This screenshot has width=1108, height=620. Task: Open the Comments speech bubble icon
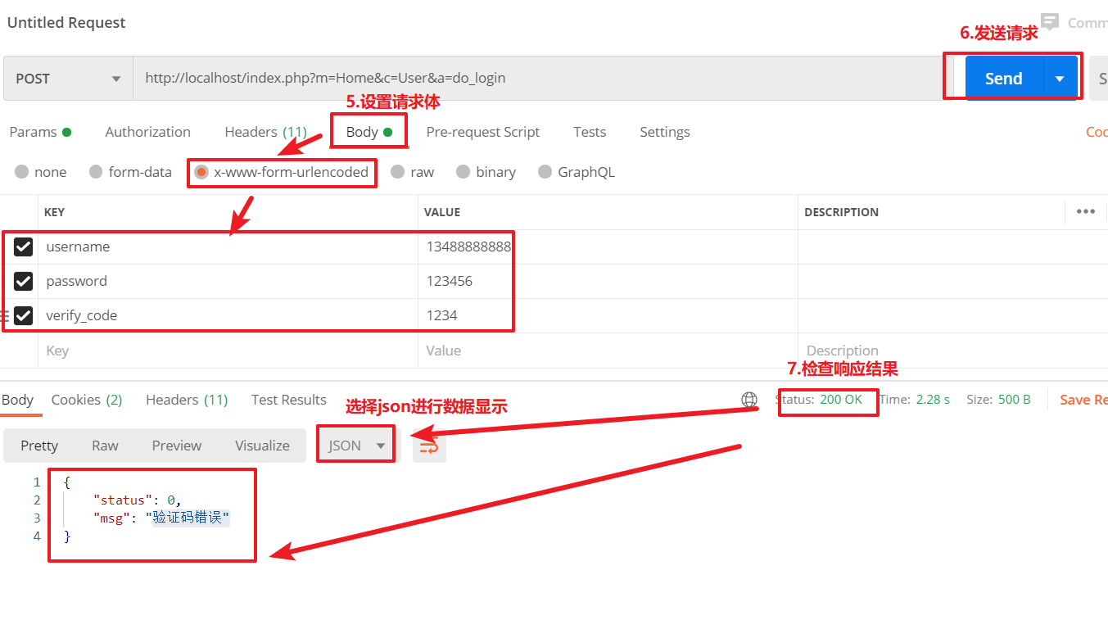1050,22
